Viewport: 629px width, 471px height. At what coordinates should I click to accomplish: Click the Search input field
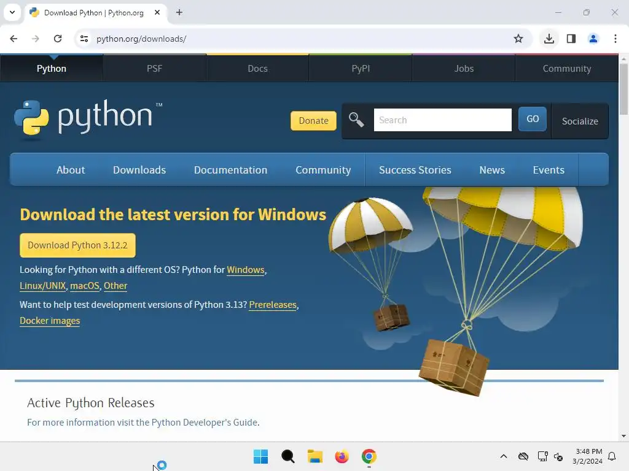tap(442, 120)
